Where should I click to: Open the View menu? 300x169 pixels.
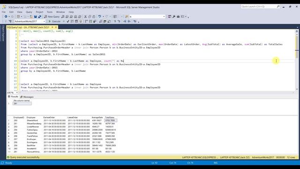[x=20, y=12]
